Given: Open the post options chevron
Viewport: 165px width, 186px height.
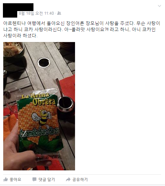Looking at the screenshot, I should pyautogui.click(x=159, y=6).
